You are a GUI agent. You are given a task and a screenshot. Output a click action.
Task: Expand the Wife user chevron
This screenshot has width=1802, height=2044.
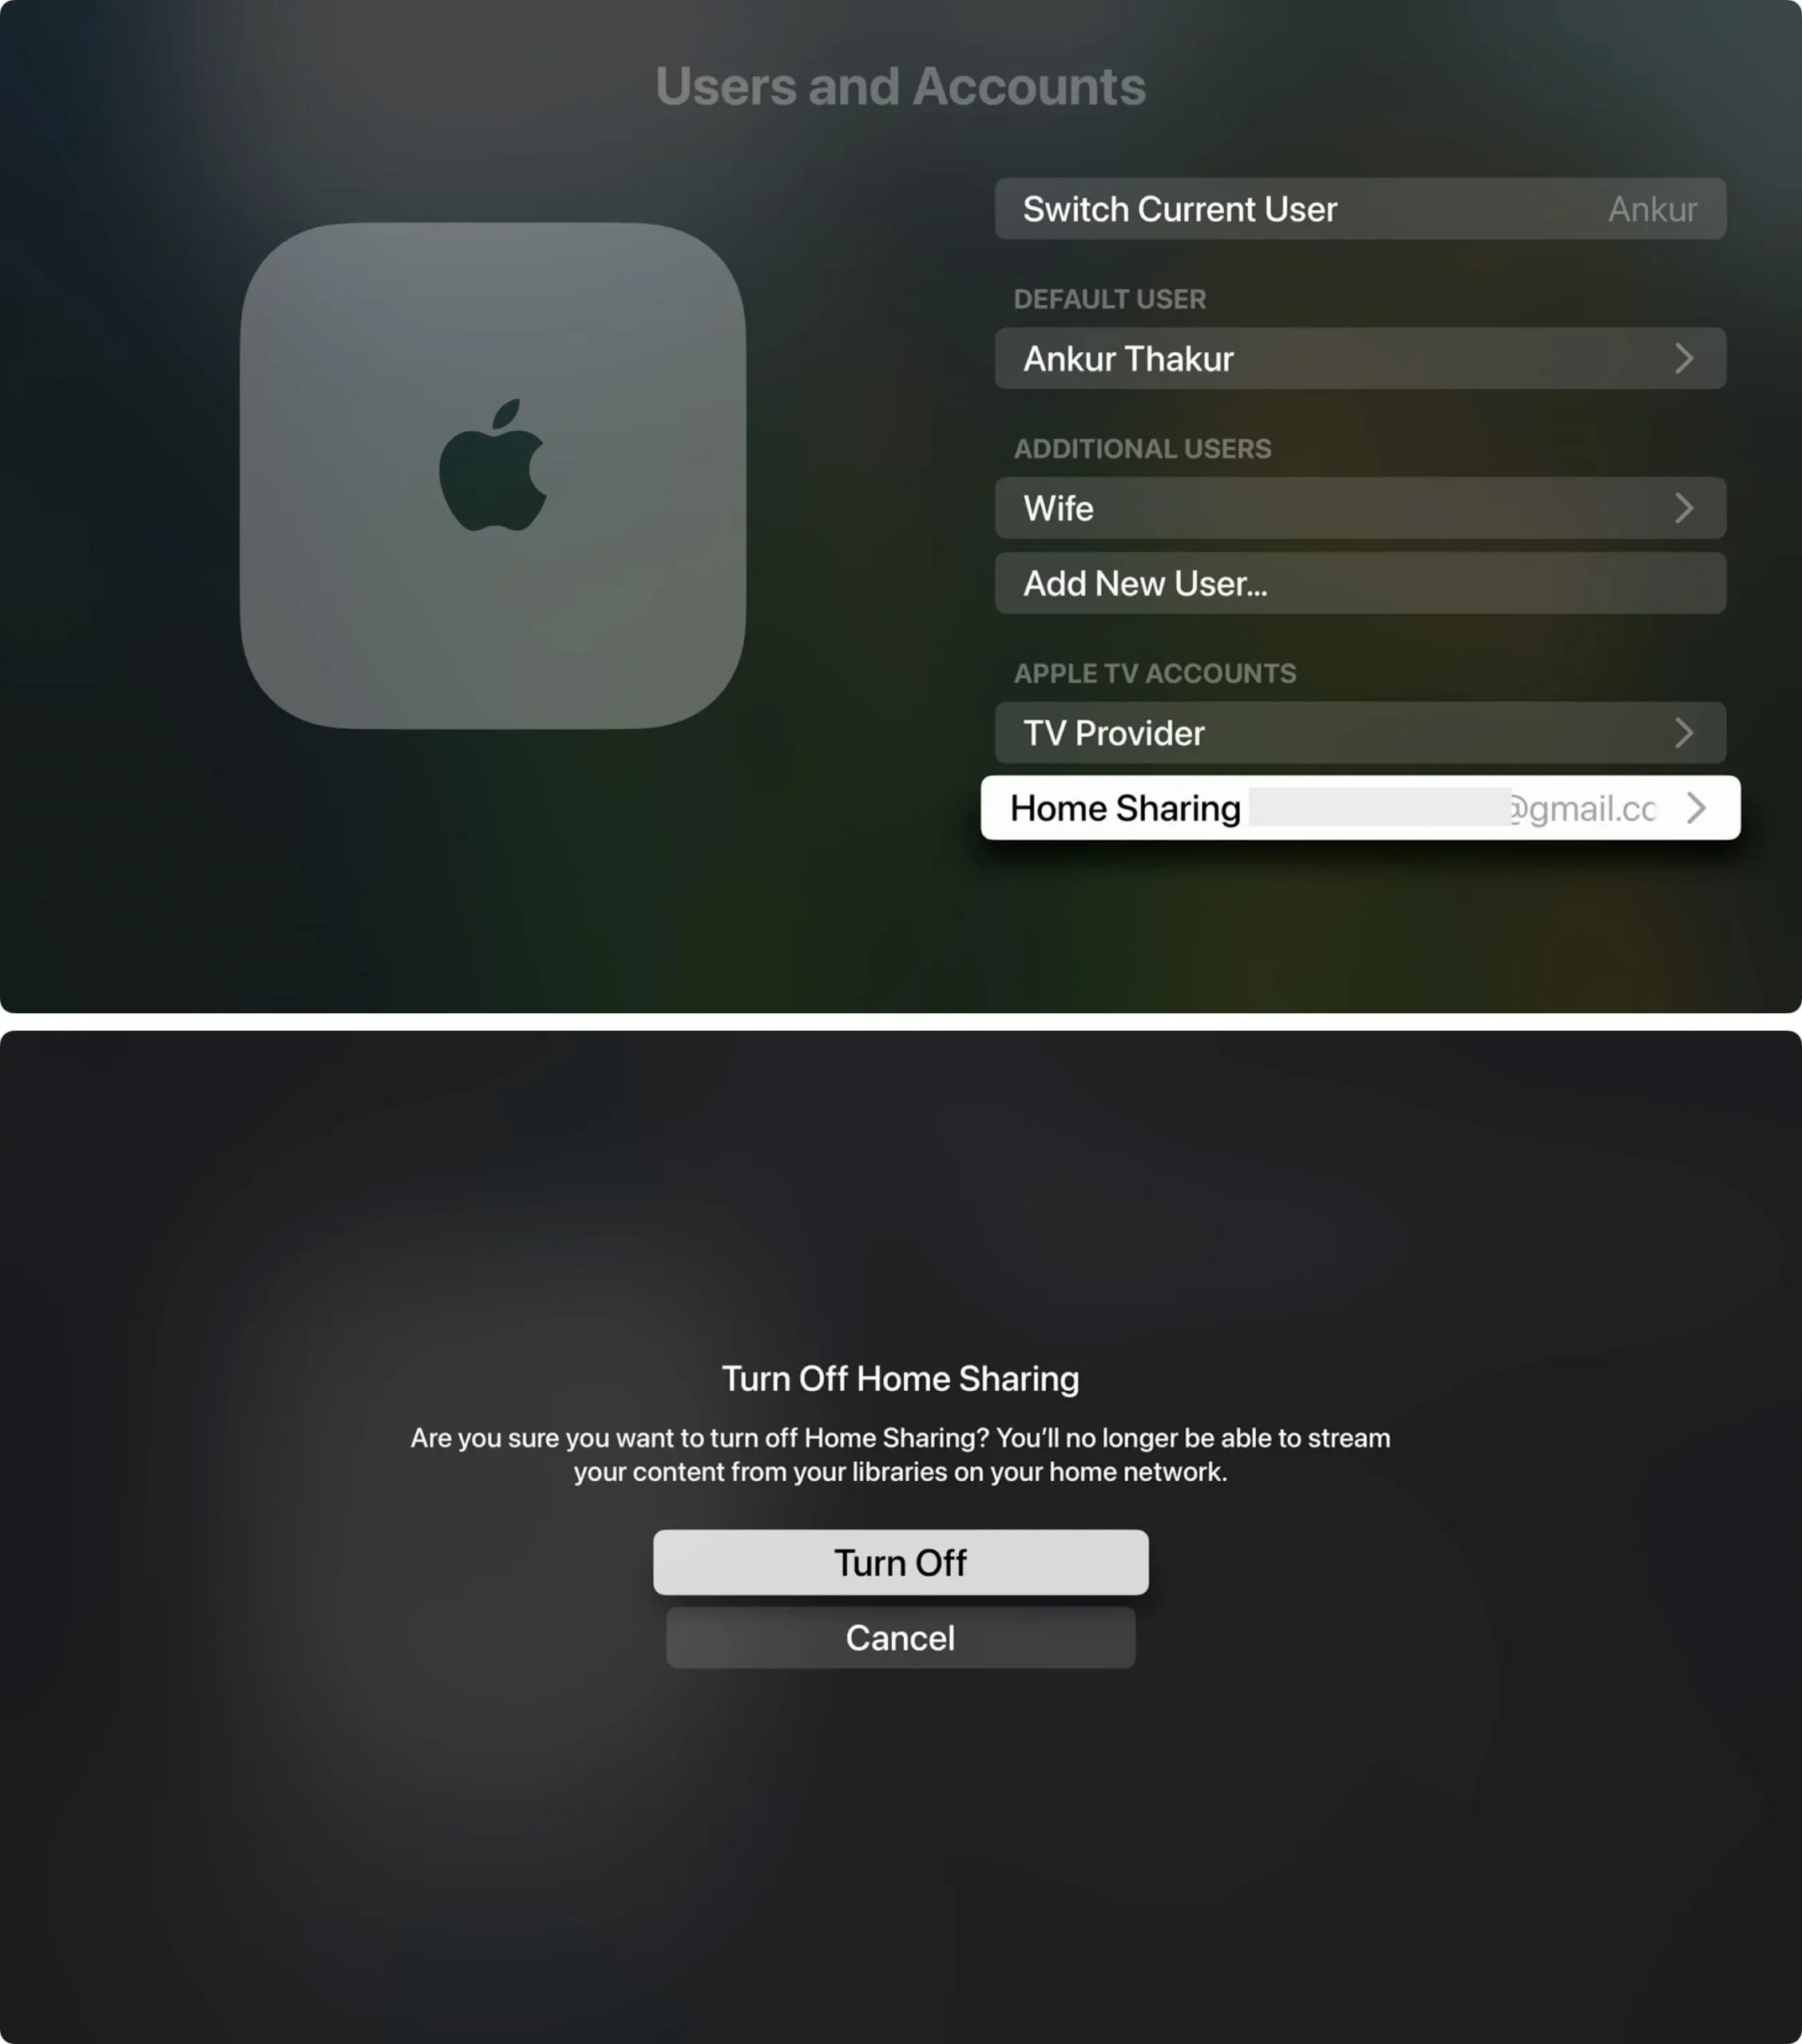pyautogui.click(x=1682, y=508)
